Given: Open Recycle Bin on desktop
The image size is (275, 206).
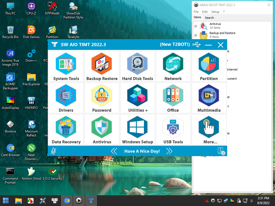Looking at the screenshot, I should 10,32.
